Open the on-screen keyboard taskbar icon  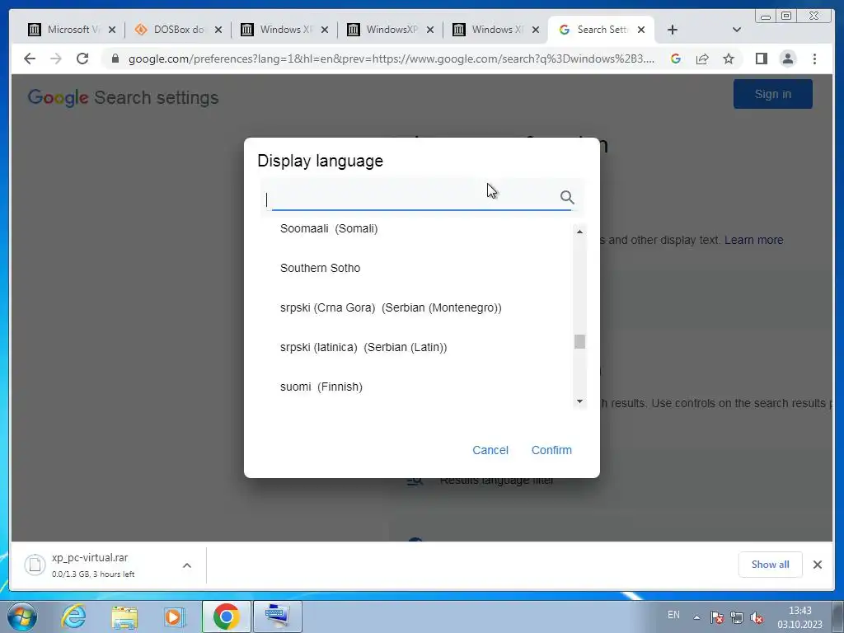[277, 617]
